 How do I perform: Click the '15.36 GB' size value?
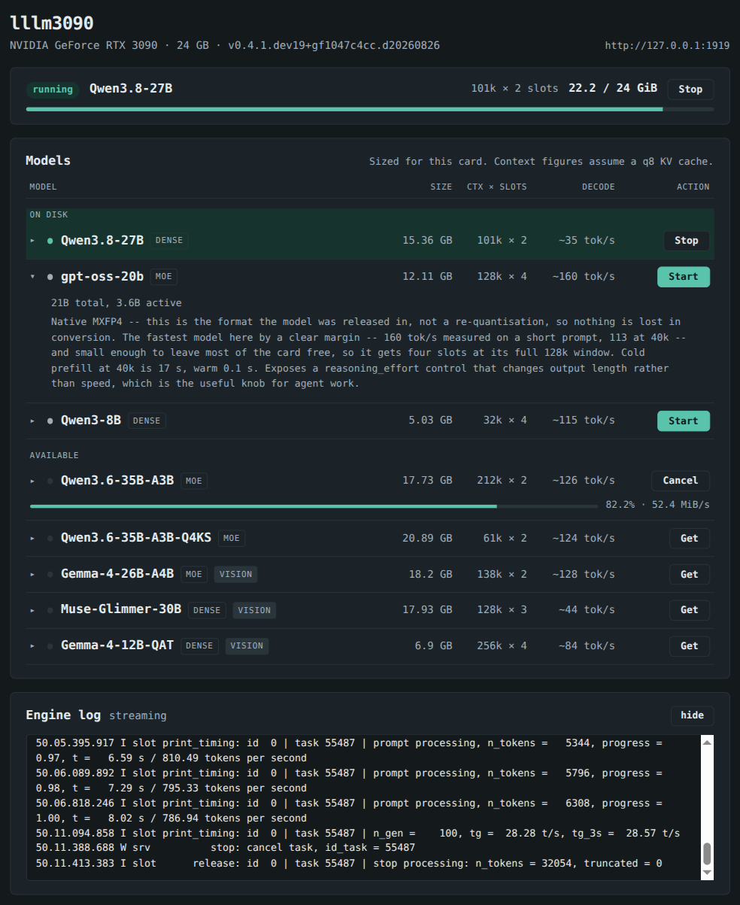(x=427, y=241)
